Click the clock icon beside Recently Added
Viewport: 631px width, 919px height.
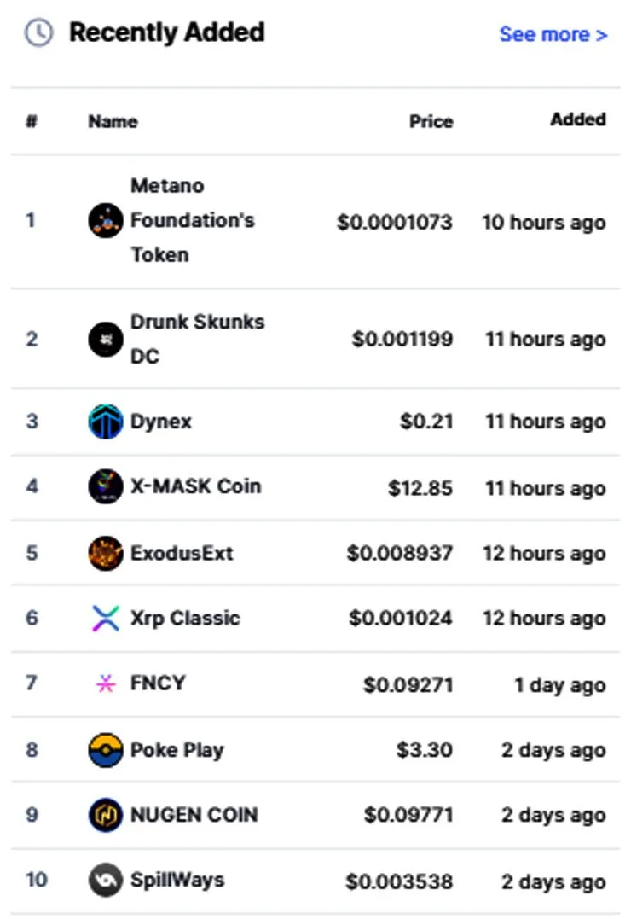pos(38,32)
